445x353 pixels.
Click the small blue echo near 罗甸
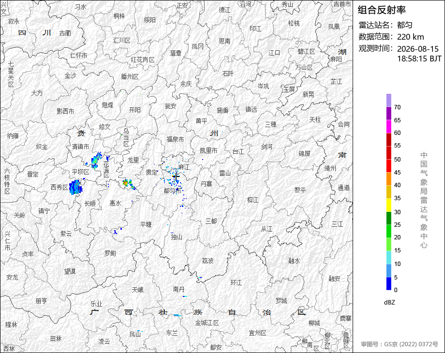116,231
